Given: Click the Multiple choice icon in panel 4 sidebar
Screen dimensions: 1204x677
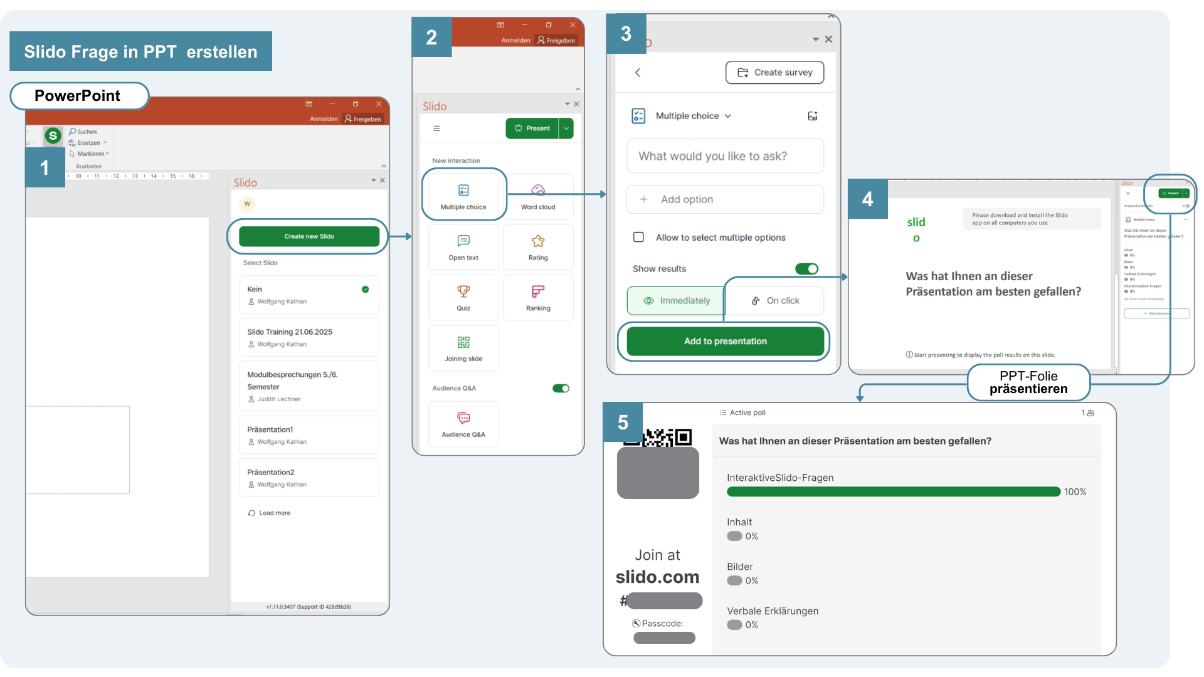Looking at the screenshot, I should [1128, 219].
